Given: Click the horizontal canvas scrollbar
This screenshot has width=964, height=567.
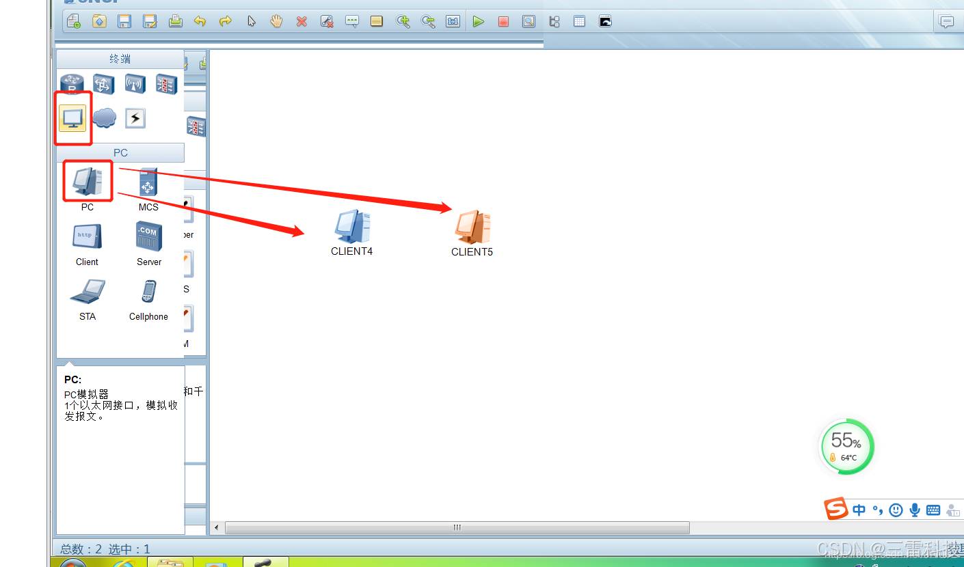Looking at the screenshot, I should (x=457, y=527).
